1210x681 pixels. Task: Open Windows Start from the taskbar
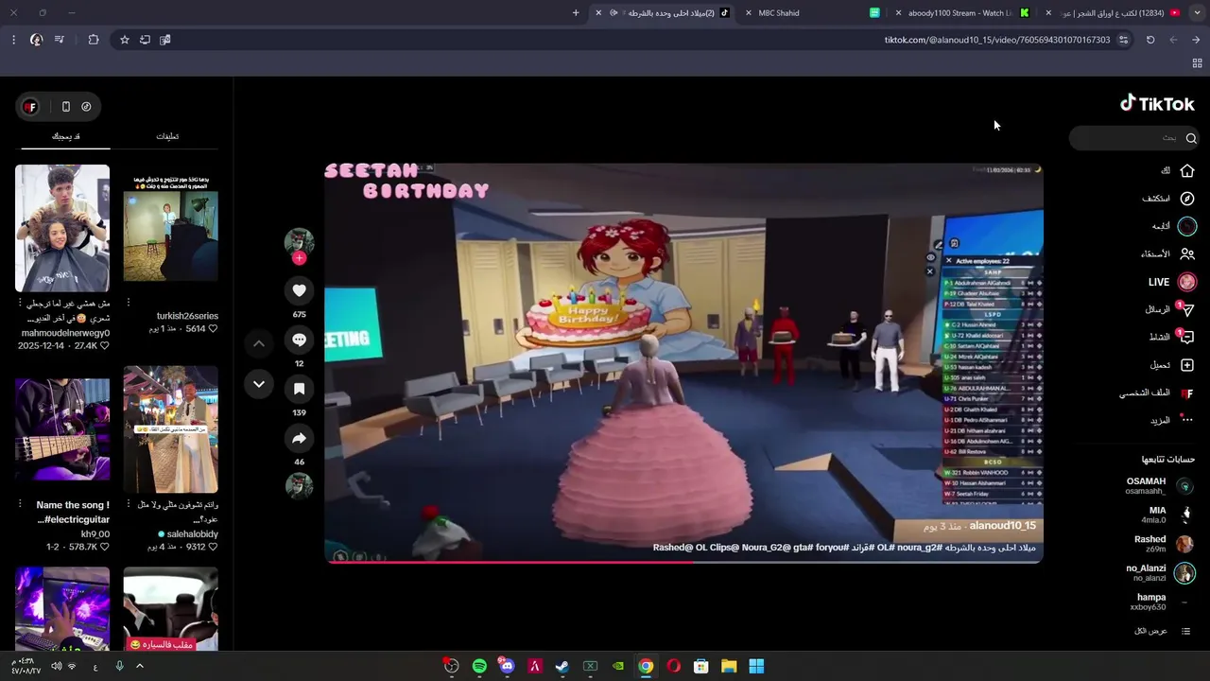tap(756, 666)
